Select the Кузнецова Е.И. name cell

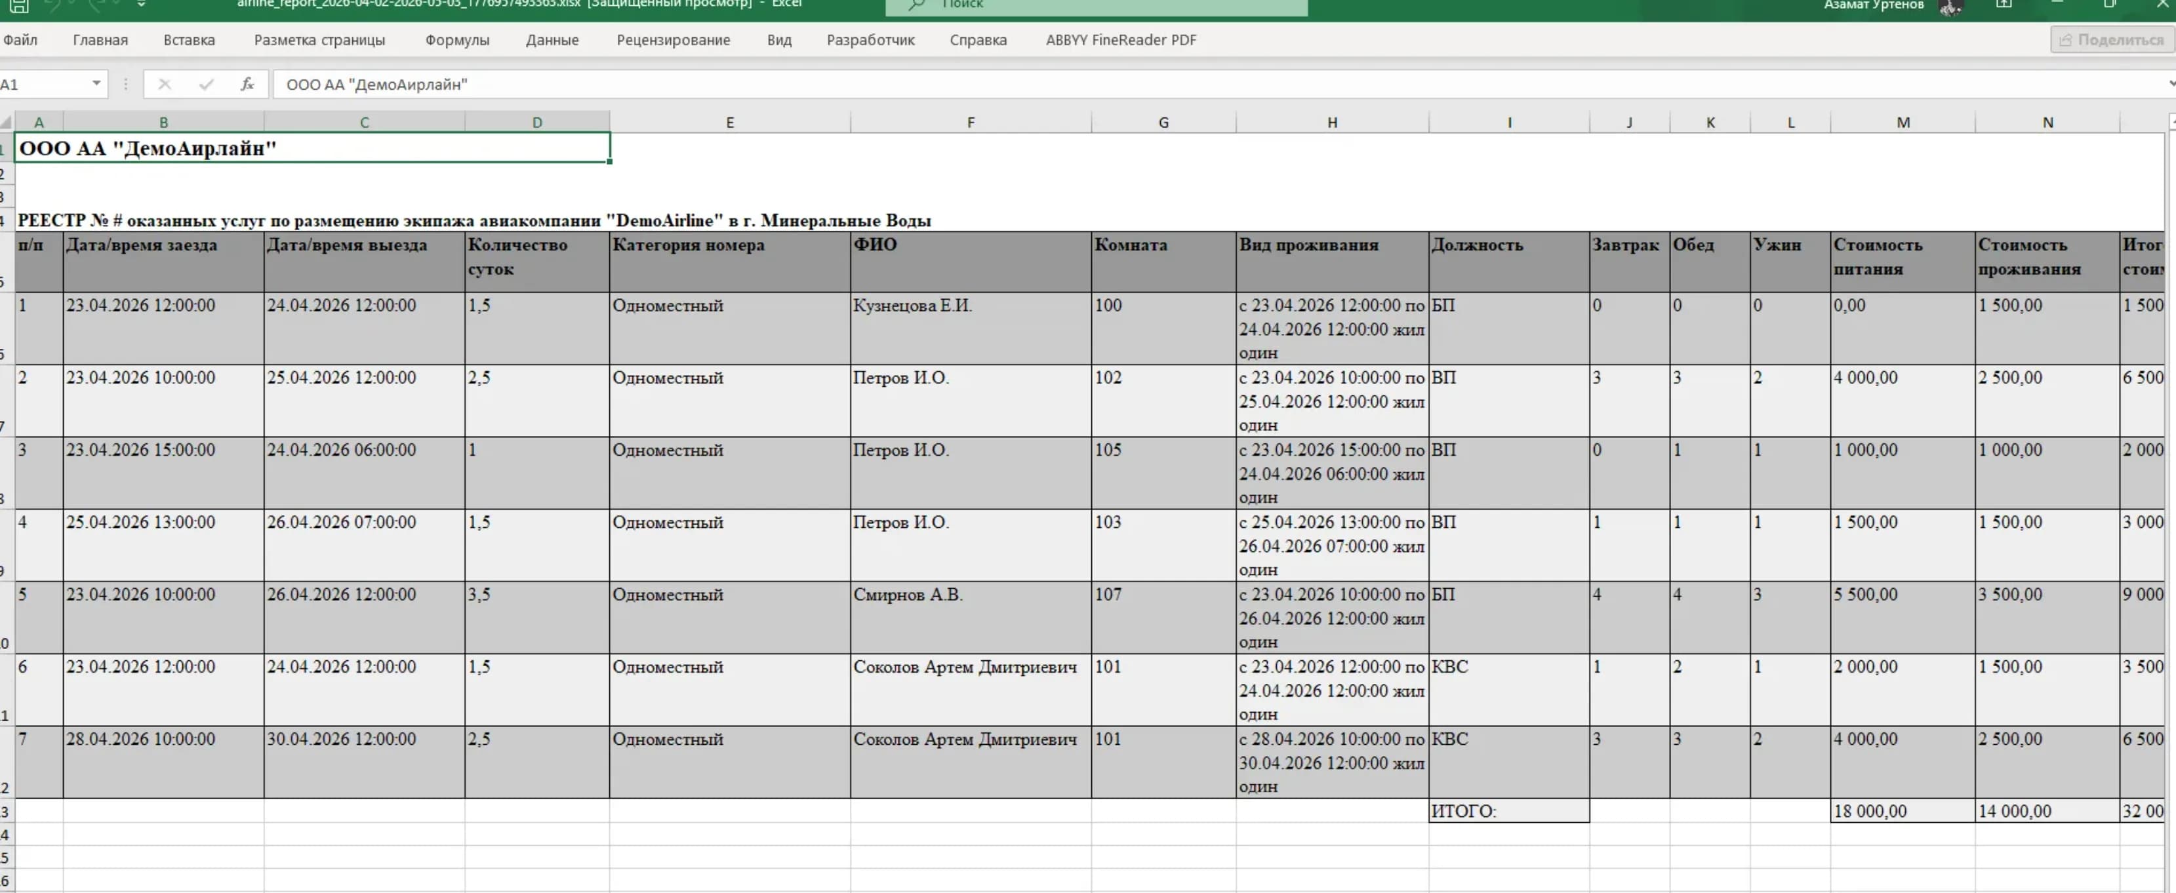[971, 328]
